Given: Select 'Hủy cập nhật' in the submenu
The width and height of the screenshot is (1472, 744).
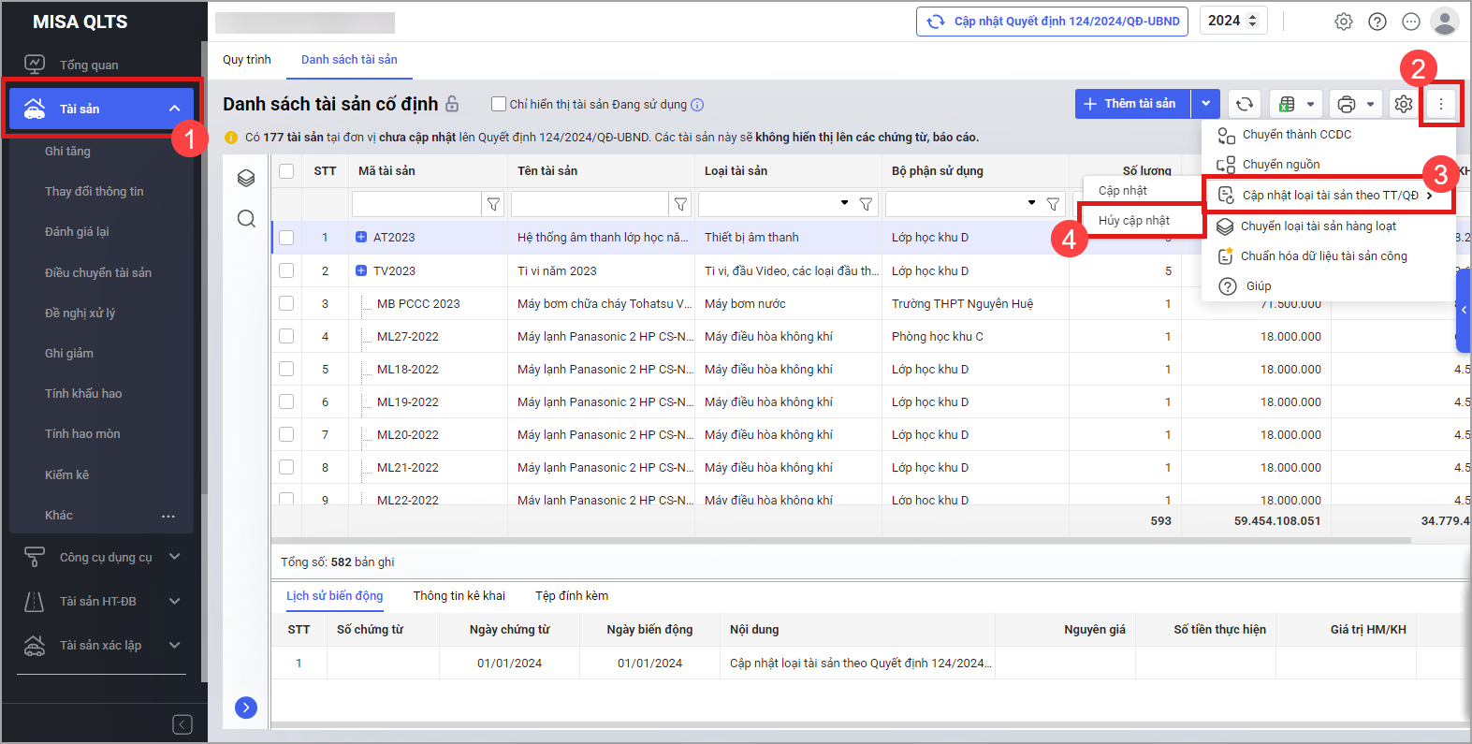Looking at the screenshot, I should [1134, 221].
